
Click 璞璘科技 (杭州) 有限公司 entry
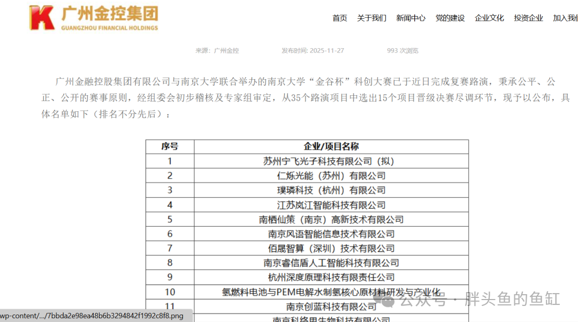click(331, 190)
